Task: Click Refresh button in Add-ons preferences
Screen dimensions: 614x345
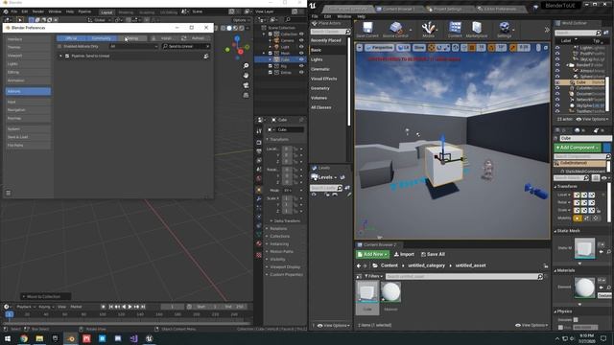Action: tap(195, 38)
